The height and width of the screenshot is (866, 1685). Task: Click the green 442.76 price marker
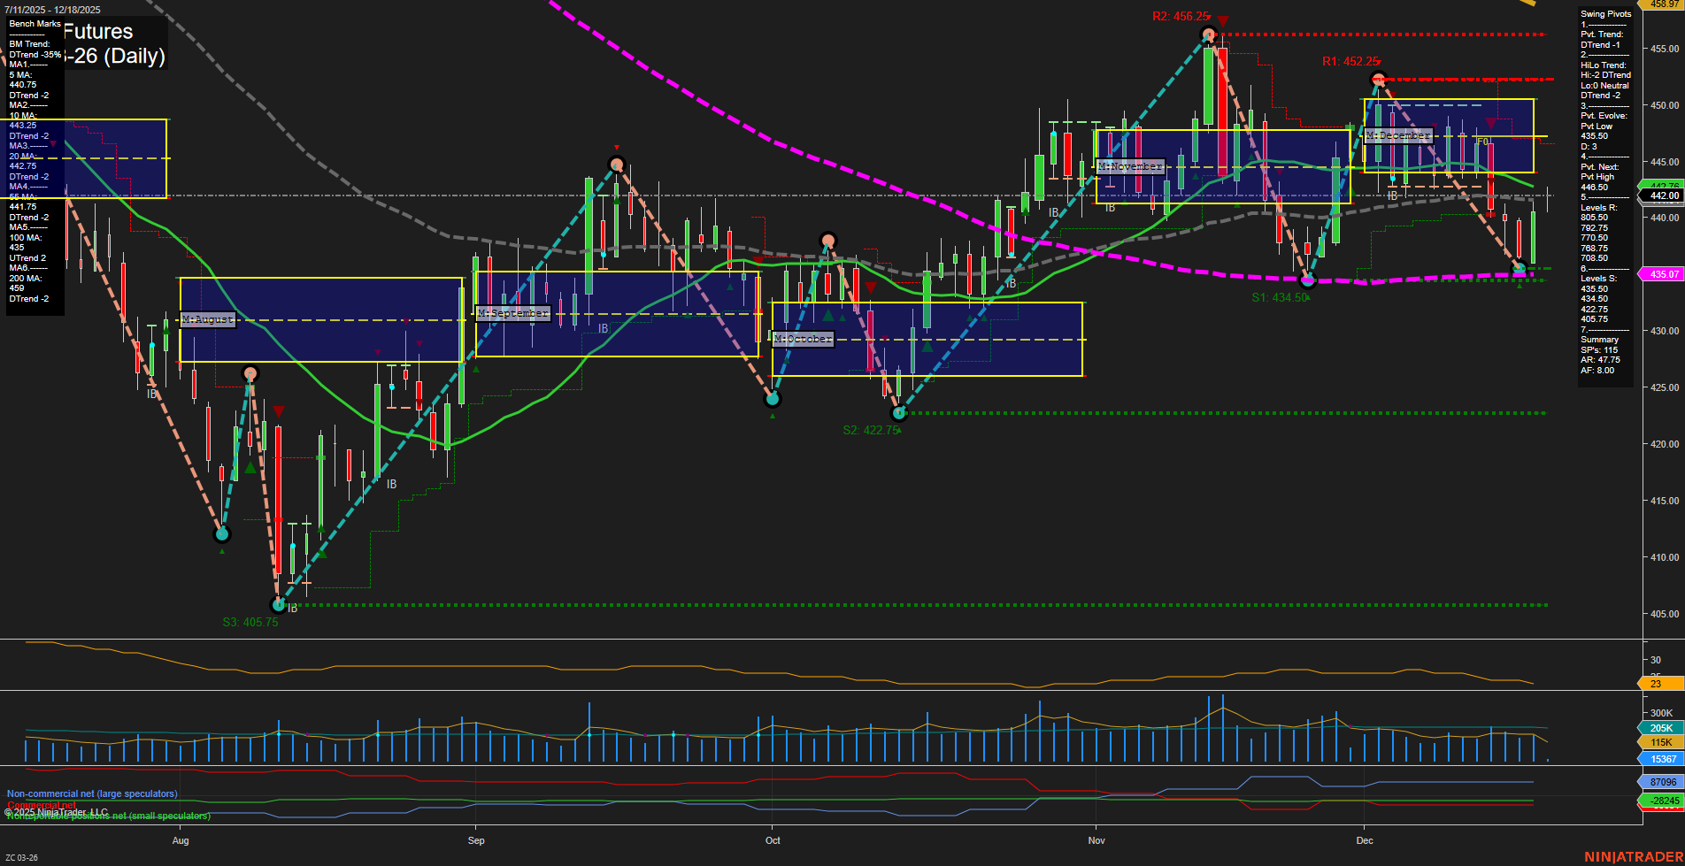point(1661,184)
